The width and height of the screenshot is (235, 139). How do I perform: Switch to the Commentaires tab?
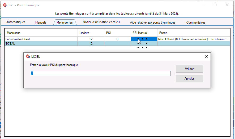pyautogui.click(x=196, y=23)
